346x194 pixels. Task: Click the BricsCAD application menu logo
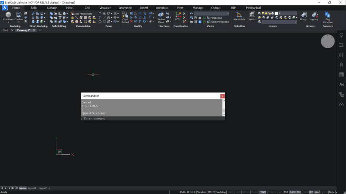(4, 8)
